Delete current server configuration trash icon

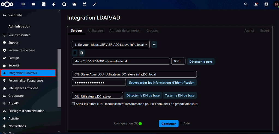82,53
